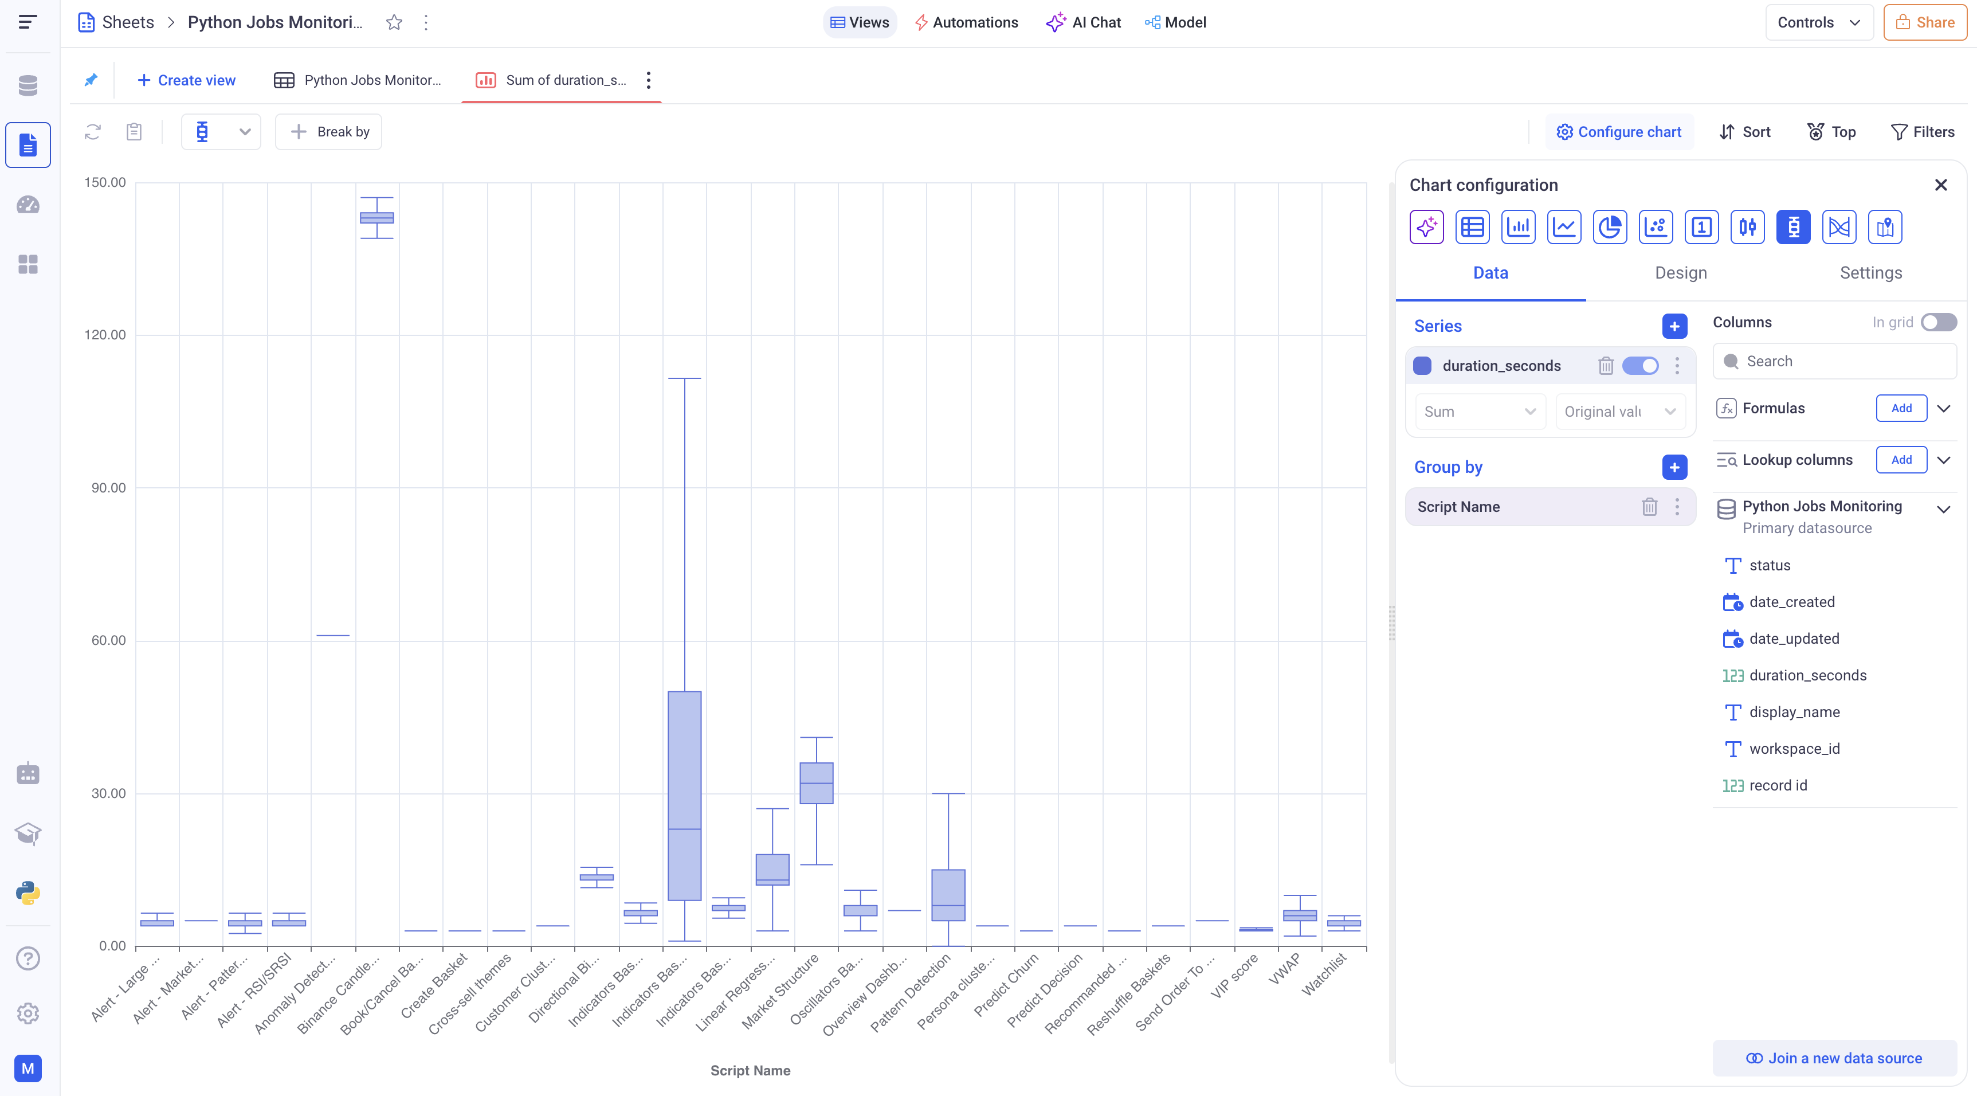
Task: Click the AI suggest chart sparkle icon
Action: point(1426,227)
